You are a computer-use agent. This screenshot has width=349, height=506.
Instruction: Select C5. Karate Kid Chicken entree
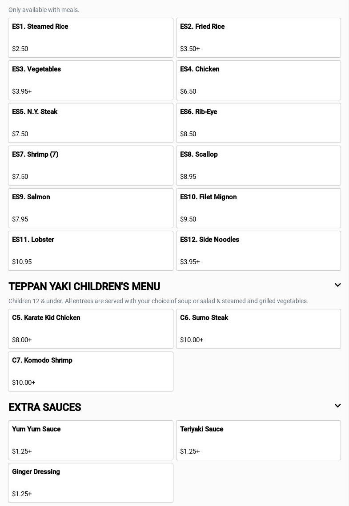(x=91, y=329)
